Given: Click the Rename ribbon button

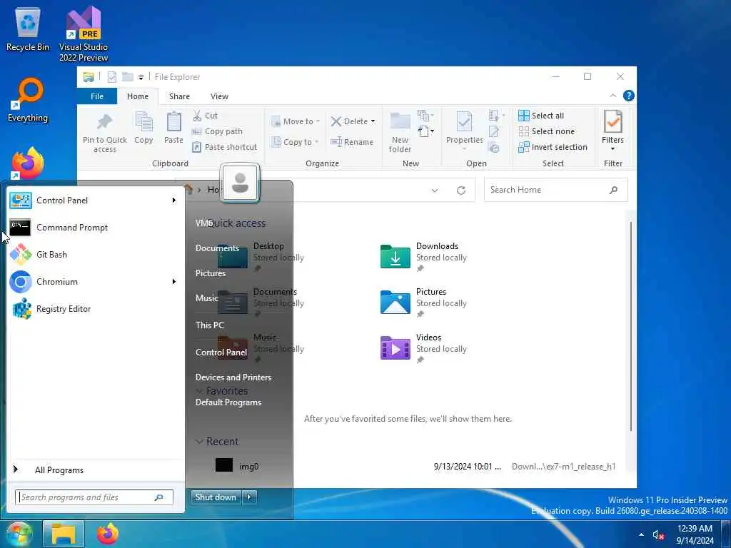Looking at the screenshot, I should coord(352,142).
